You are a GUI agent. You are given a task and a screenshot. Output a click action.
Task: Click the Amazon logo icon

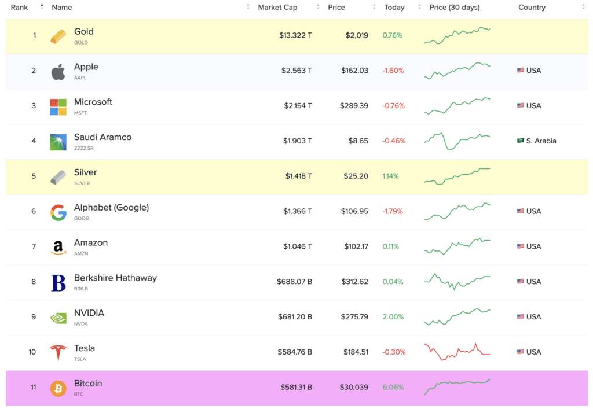coord(58,248)
